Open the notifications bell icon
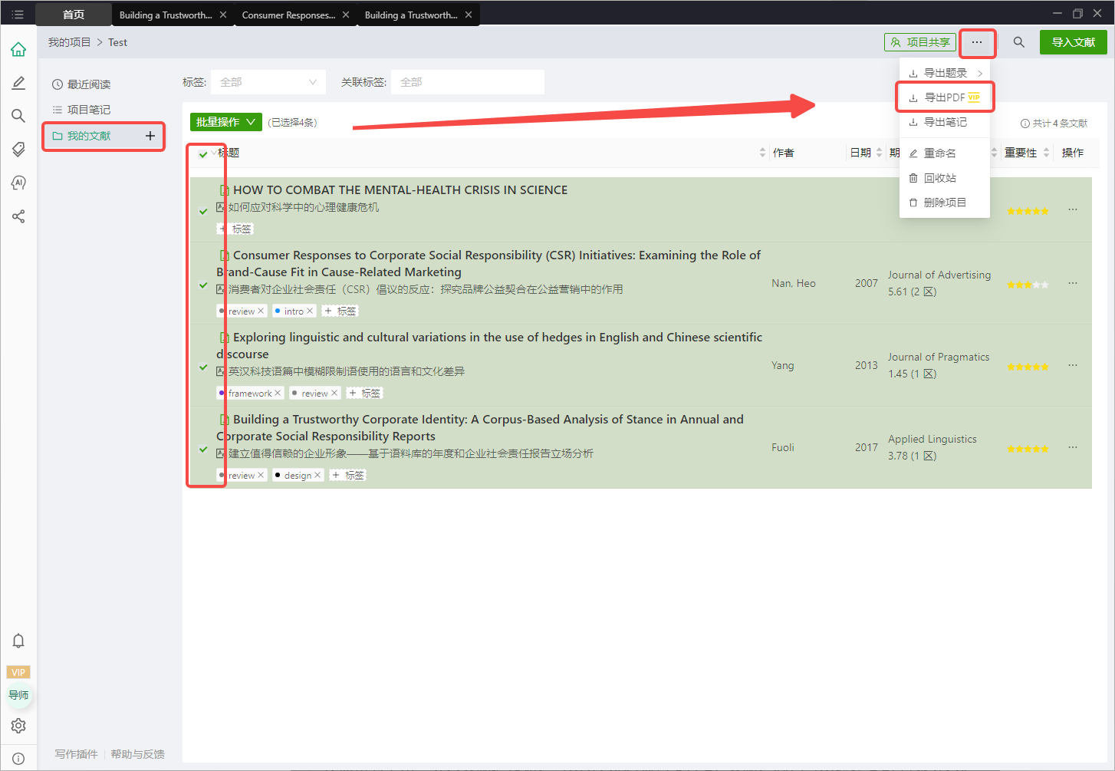Viewport: 1115px width, 771px height. tap(18, 641)
